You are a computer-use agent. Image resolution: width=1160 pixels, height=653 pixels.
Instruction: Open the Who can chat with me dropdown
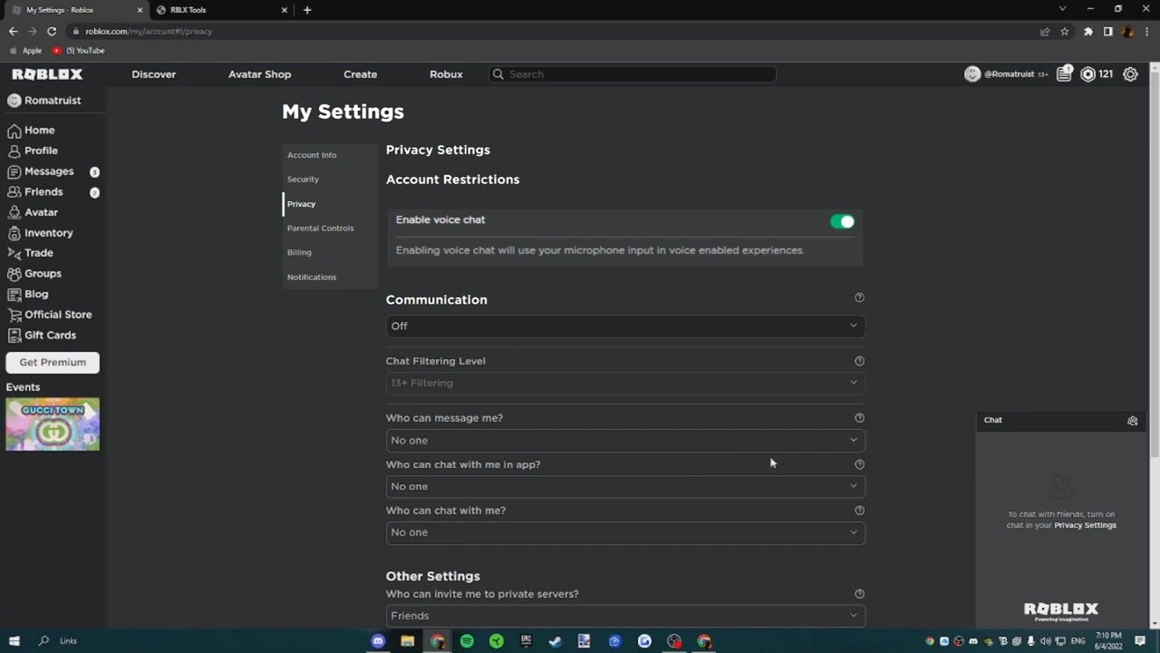click(x=625, y=532)
